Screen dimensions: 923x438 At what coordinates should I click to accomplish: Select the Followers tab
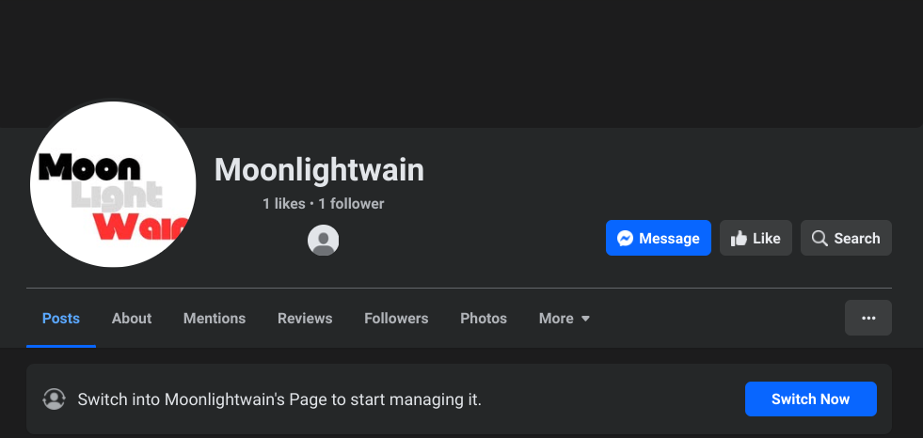point(396,319)
